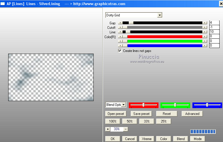Confirm with the OK button
The width and height of the screenshot is (223, 142).
[113, 139]
